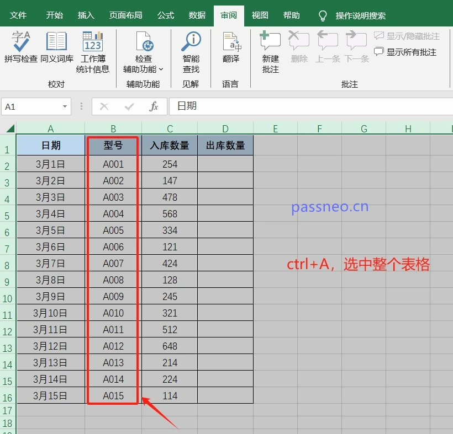The width and height of the screenshot is (453, 434).
Task: Go to 下一条 next comment
Action: 356,44
